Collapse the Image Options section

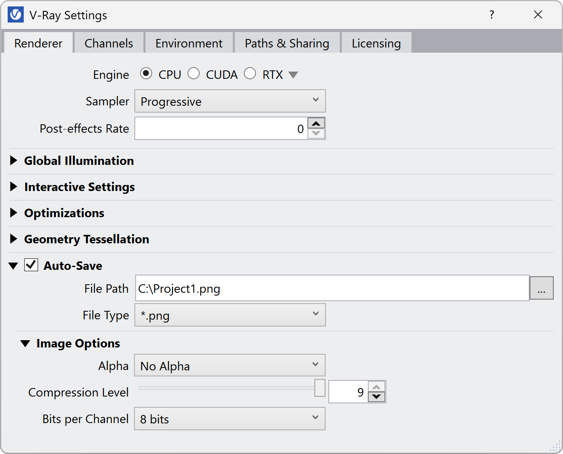tap(25, 343)
